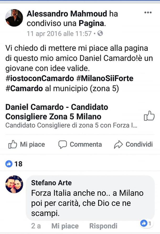View the comment's like reaction count

pyautogui.click(x=146, y=223)
